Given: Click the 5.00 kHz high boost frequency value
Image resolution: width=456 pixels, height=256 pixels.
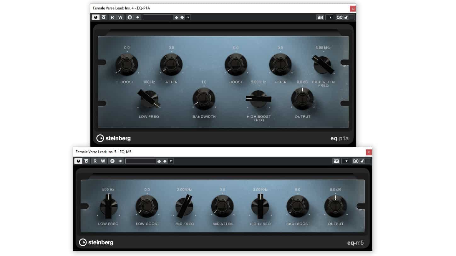Looking at the screenshot, I should (259, 82).
